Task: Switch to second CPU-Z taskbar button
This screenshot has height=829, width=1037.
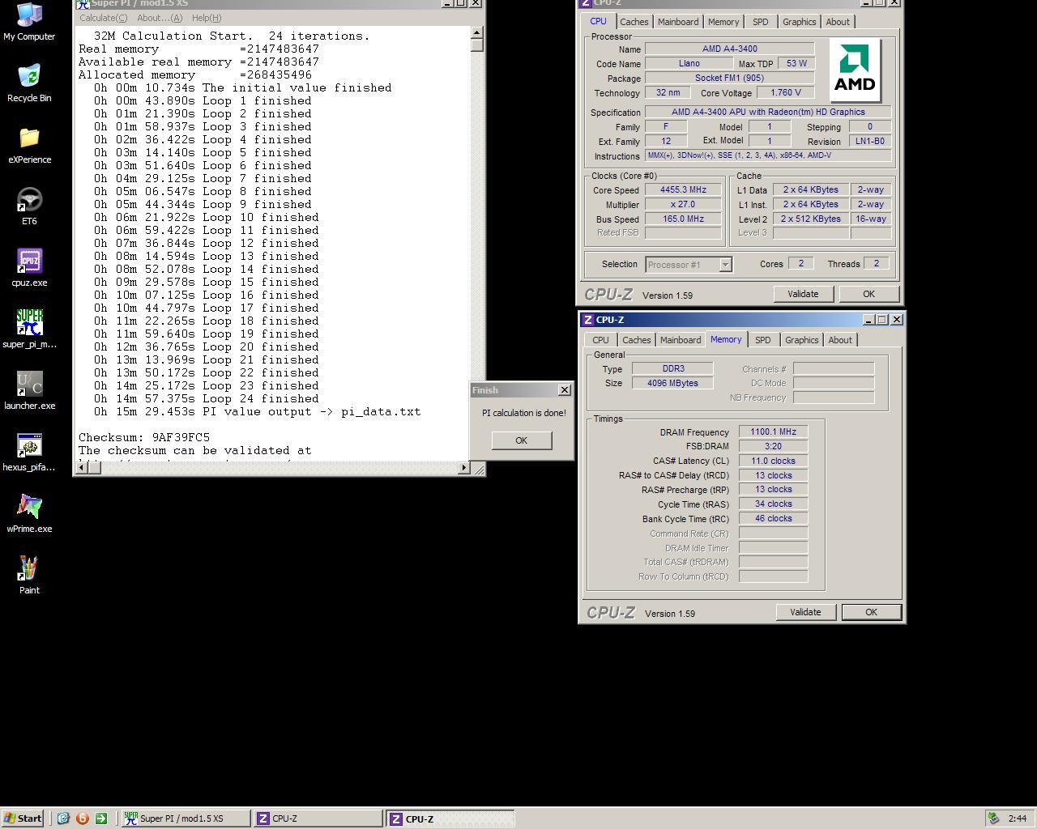Action: click(x=450, y=818)
